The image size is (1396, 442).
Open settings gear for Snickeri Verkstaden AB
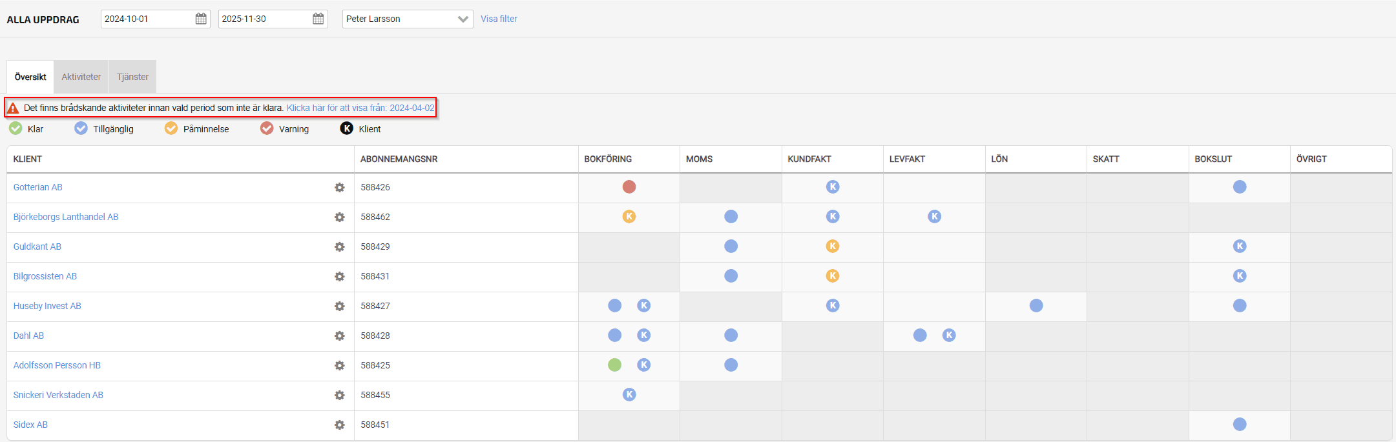pos(339,396)
